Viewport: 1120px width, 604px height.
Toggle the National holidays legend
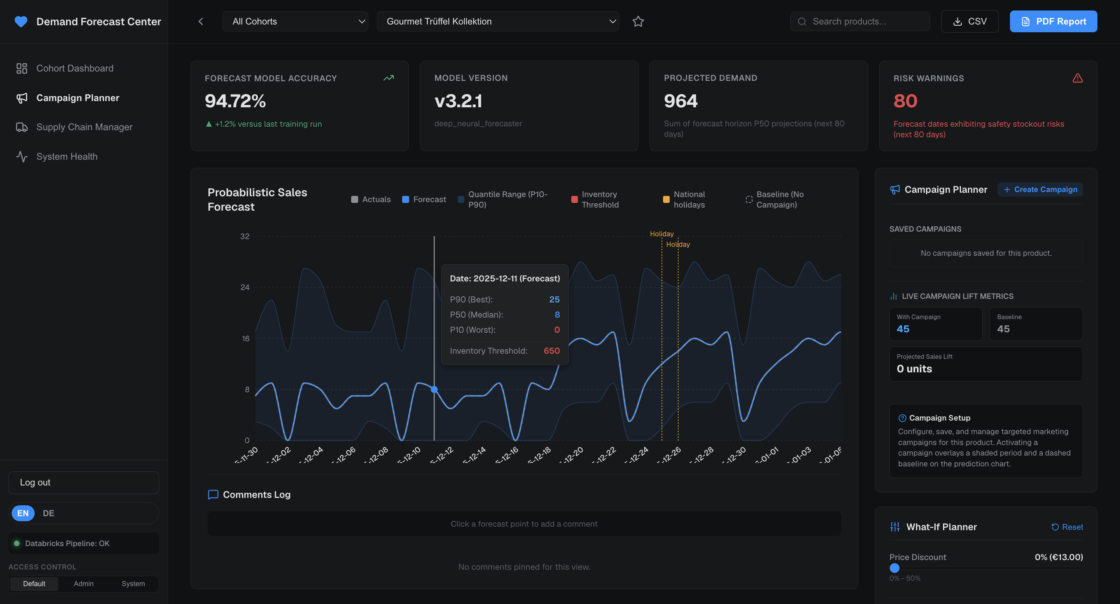tap(684, 199)
